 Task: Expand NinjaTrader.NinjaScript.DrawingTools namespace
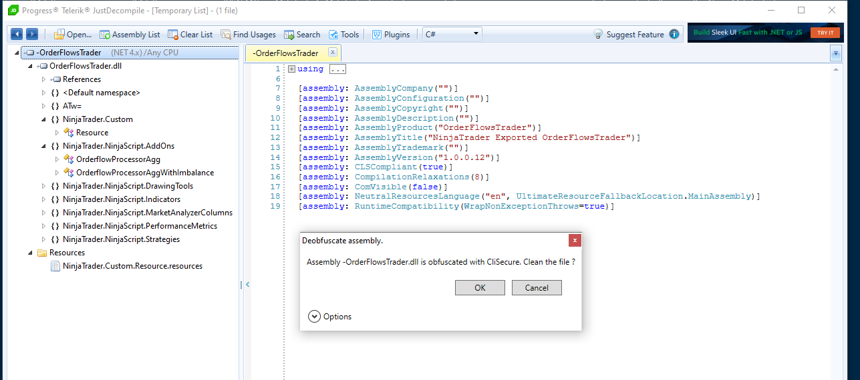[43, 186]
